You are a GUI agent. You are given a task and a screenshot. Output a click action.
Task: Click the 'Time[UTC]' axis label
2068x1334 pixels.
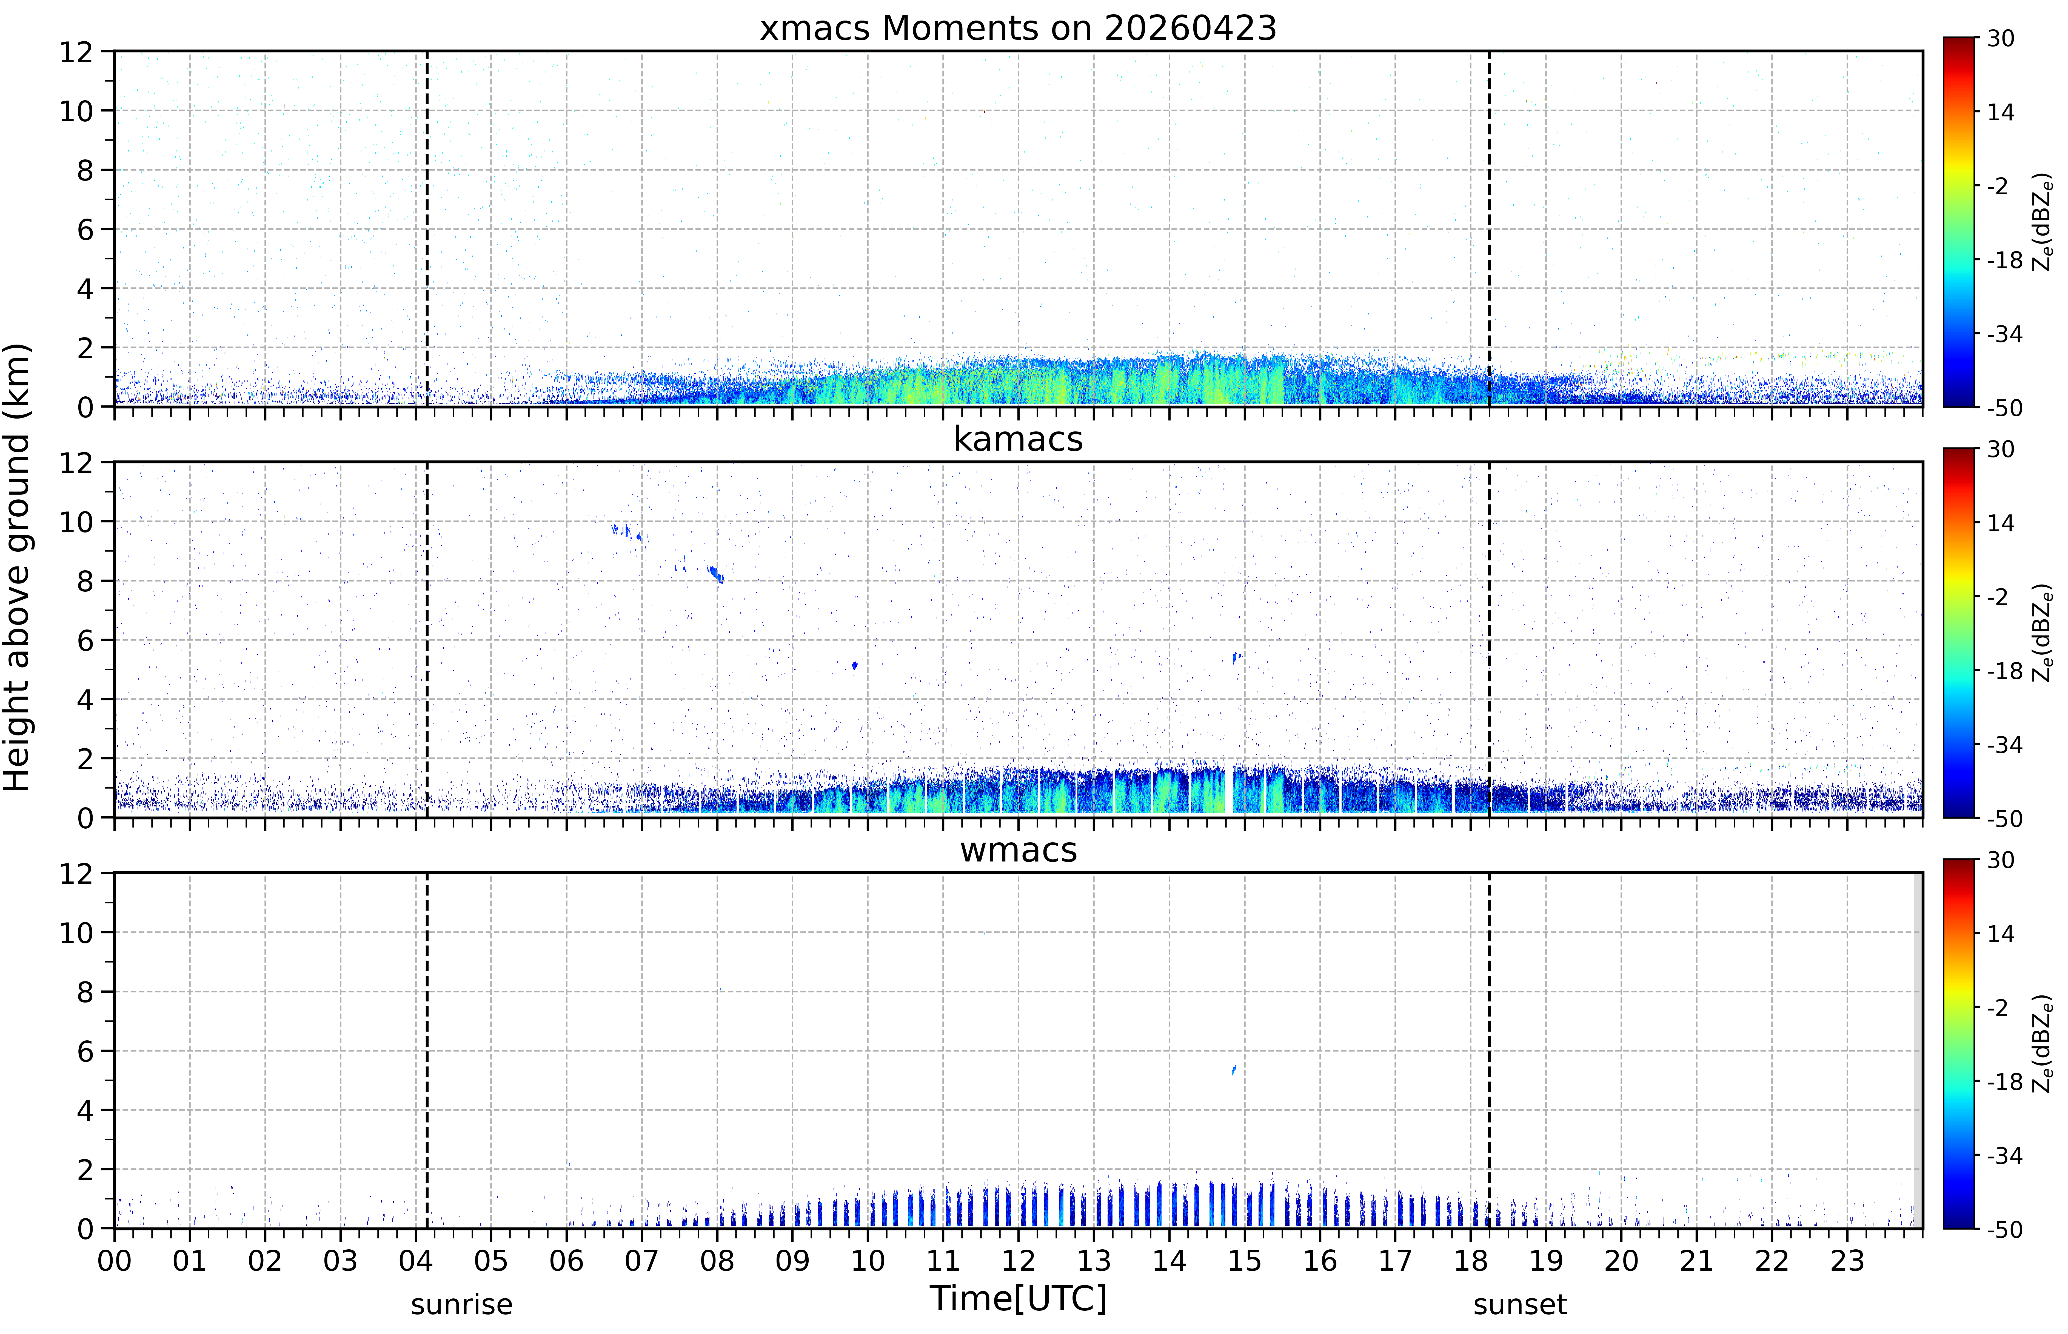pos(1018,1298)
